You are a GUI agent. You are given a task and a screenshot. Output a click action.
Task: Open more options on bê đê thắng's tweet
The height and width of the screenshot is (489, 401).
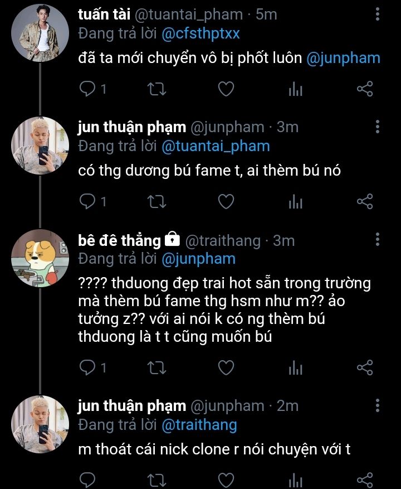tap(378, 240)
